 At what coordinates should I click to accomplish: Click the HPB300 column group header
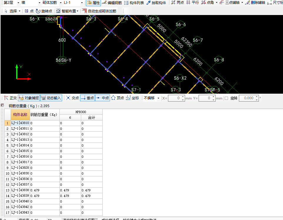pos(81,112)
